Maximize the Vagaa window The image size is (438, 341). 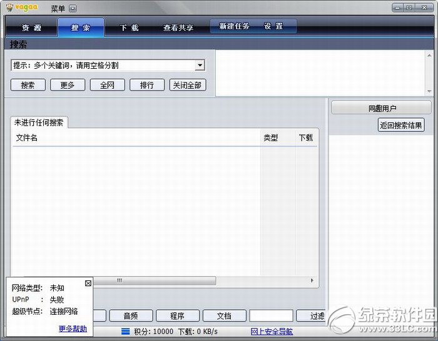pos(409,8)
